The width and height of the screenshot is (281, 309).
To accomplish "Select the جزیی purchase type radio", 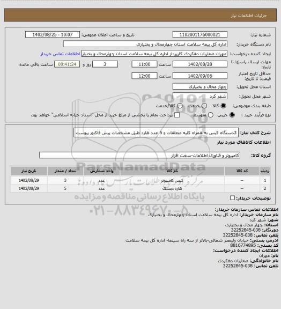I will (232, 115).
